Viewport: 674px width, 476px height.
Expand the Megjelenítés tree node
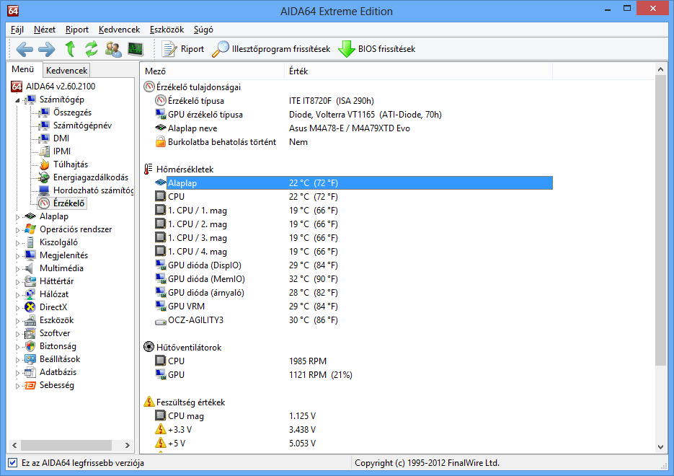(17, 256)
